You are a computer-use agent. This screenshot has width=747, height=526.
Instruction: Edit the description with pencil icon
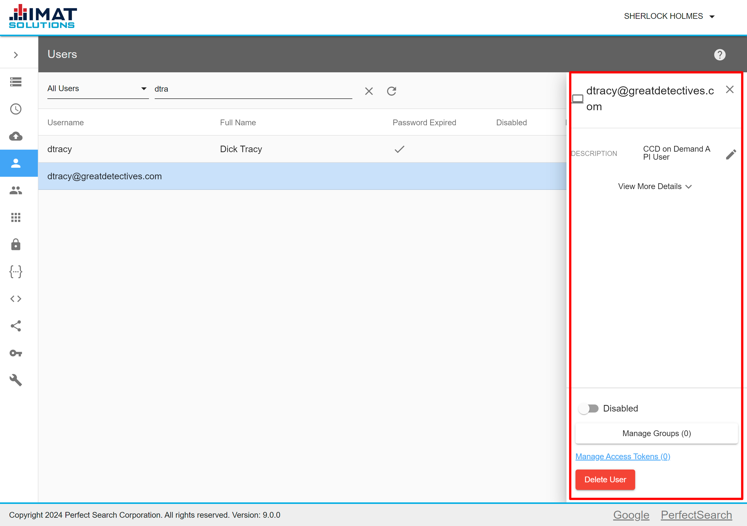tap(731, 154)
